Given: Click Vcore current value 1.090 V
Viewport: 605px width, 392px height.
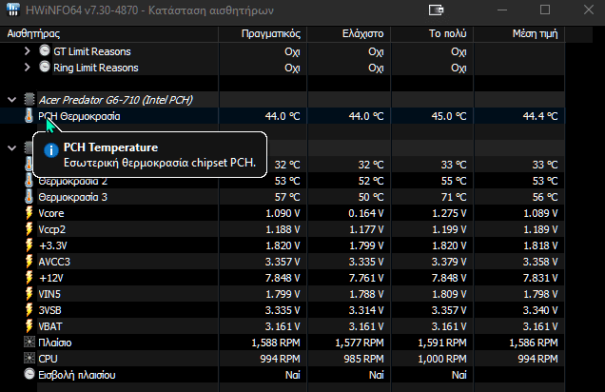Looking at the screenshot, I should pos(283,213).
